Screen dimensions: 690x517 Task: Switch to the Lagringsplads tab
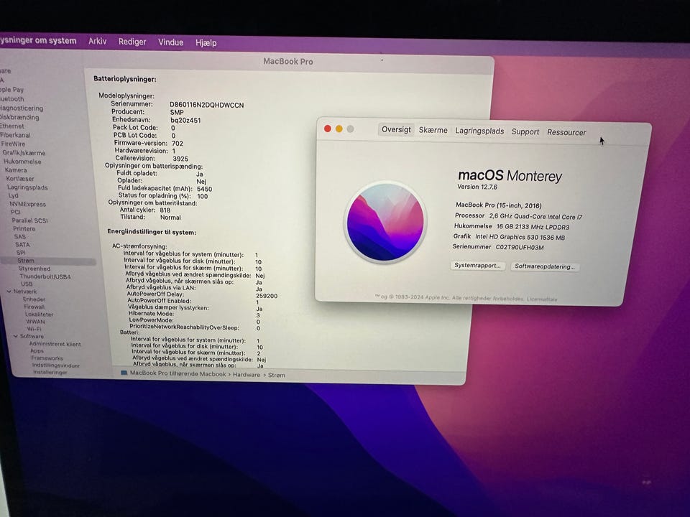(479, 131)
